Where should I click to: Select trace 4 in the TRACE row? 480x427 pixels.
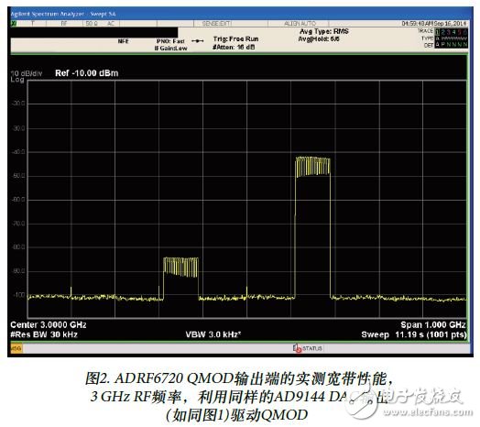(454, 31)
